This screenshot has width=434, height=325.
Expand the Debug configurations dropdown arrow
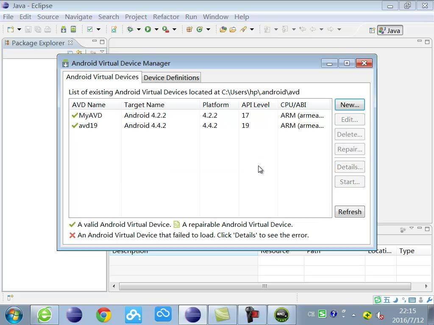(x=139, y=29)
